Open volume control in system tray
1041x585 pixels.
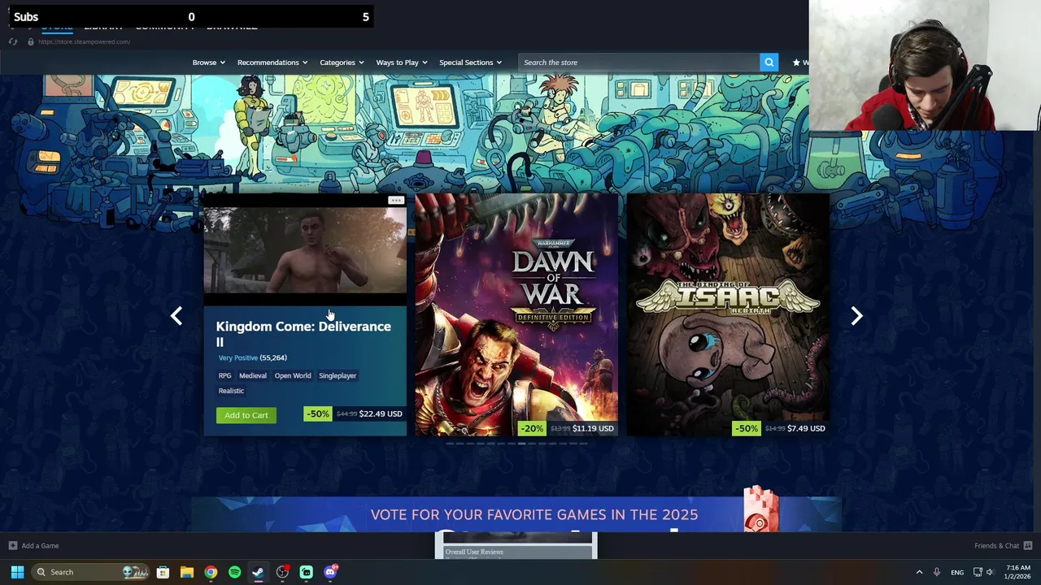point(990,572)
